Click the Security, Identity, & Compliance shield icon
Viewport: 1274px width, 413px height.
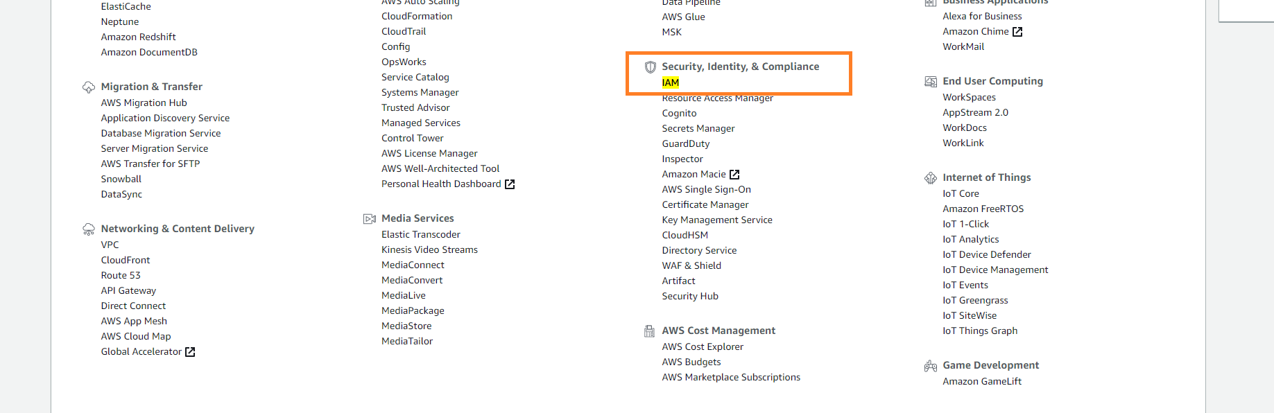tap(650, 67)
